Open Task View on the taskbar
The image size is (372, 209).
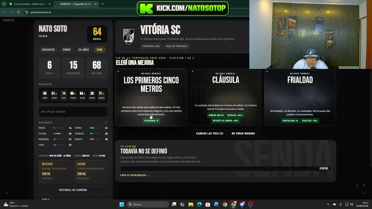tap(174, 204)
